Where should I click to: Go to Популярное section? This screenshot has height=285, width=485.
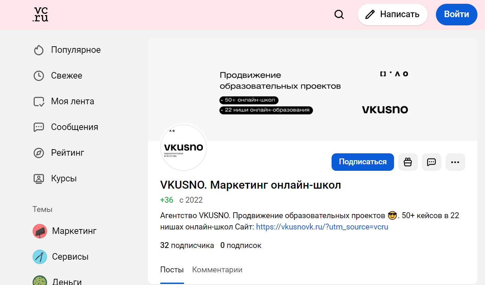[x=76, y=50]
